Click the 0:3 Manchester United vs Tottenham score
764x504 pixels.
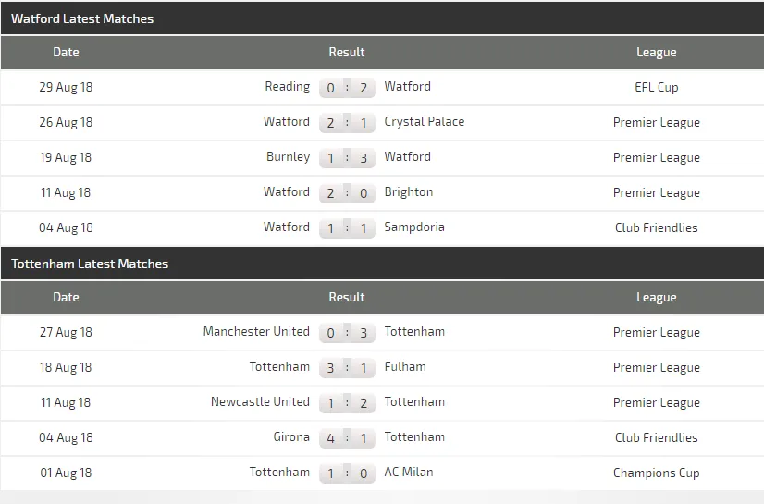point(347,333)
